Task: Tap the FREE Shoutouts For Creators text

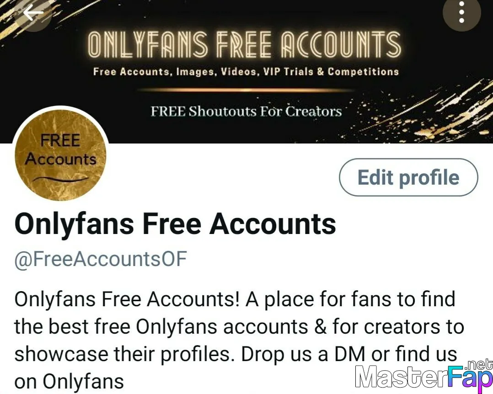Action: tap(246, 111)
